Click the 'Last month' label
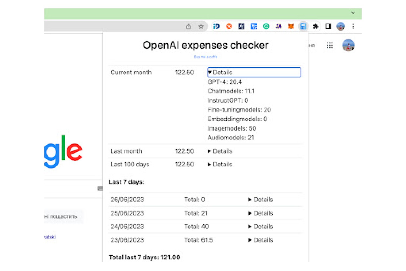The image size is (406, 271). point(126,151)
